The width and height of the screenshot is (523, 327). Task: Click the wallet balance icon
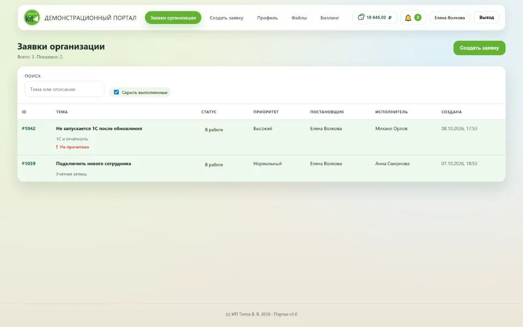tap(361, 17)
